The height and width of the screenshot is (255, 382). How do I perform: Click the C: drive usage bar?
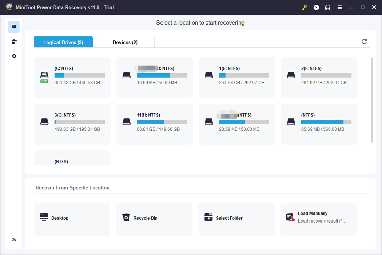(80, 75)
